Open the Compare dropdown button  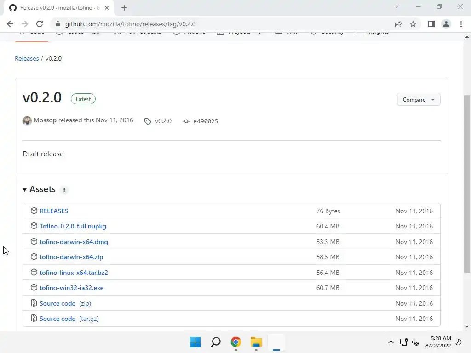coord(419,100)
